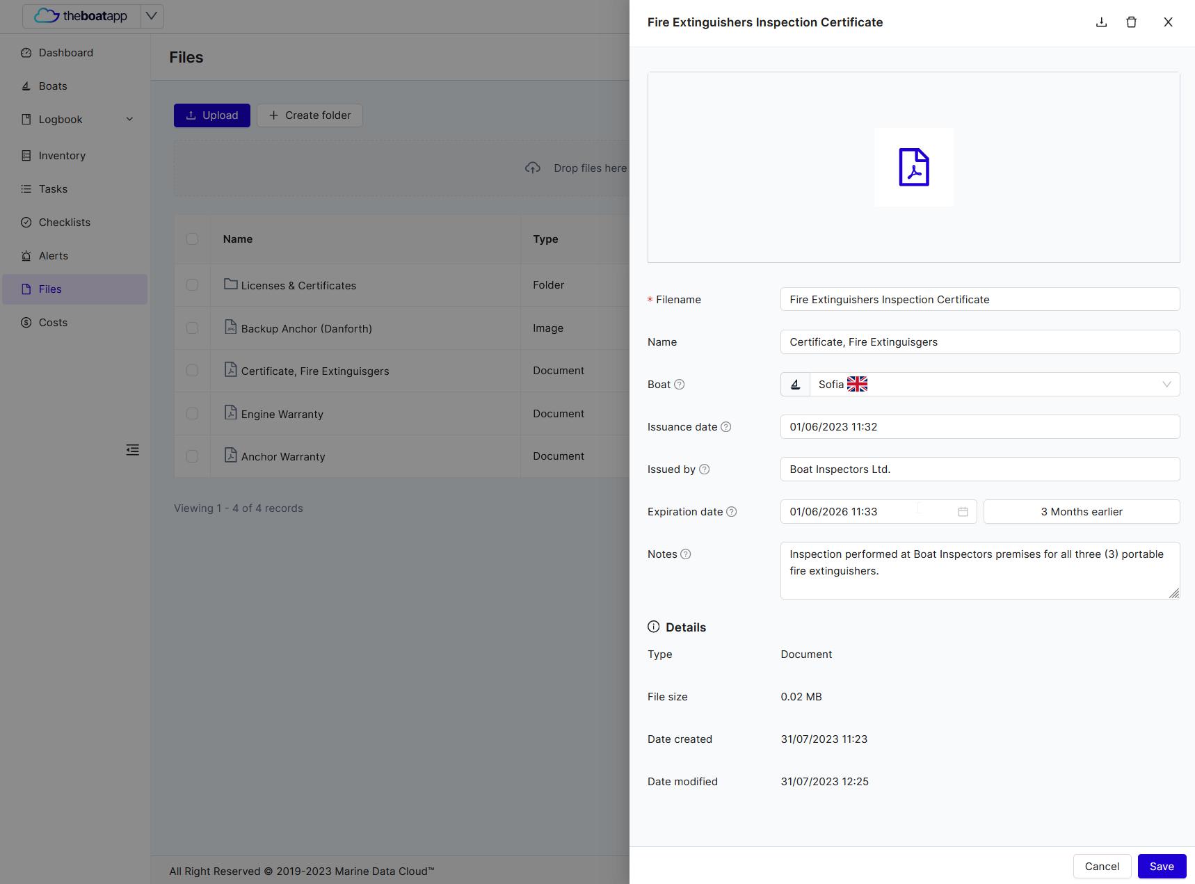Check the Certificate, Fire Extinguisgers row checkbox

pos(192,371)
